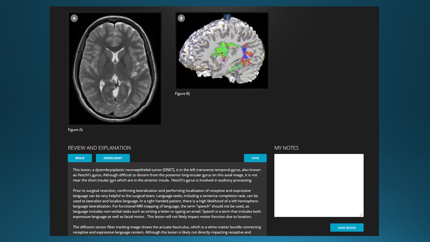Screen dimensions: 430x242
Task: Click the circular A badge on the MRI
Action: 74,18
